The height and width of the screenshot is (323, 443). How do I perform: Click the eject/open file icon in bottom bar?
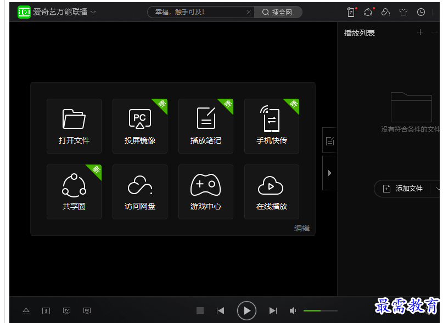[x=26, y=311]
